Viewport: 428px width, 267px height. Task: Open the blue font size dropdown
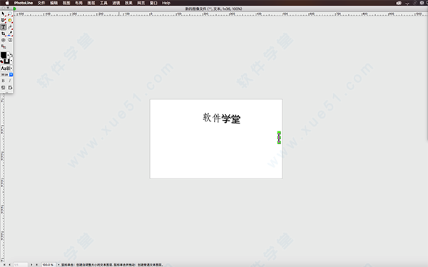pyautogui.click(x=11, y=75)
